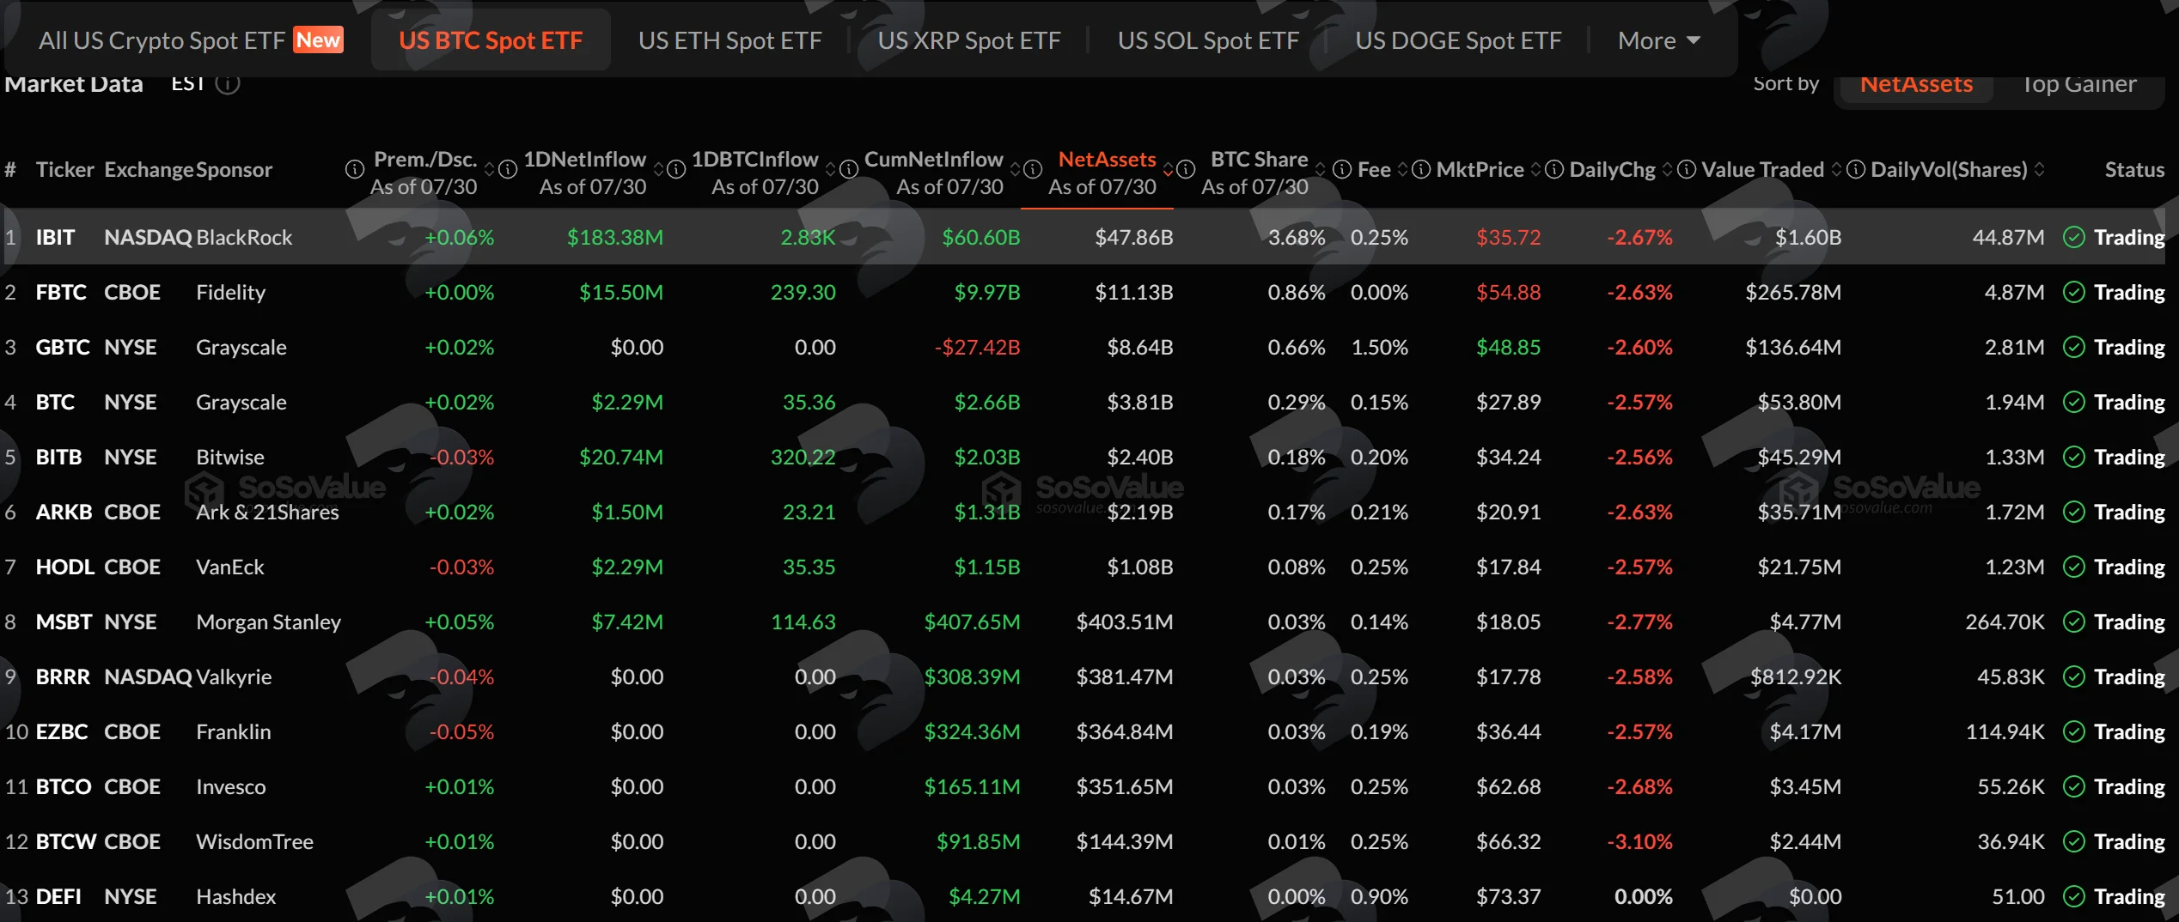Expand the More ETF categories dropdown

pos(1659,40)
